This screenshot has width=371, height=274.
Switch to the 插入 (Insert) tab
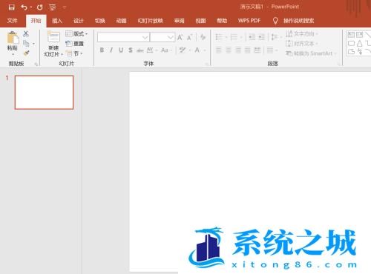57,21
